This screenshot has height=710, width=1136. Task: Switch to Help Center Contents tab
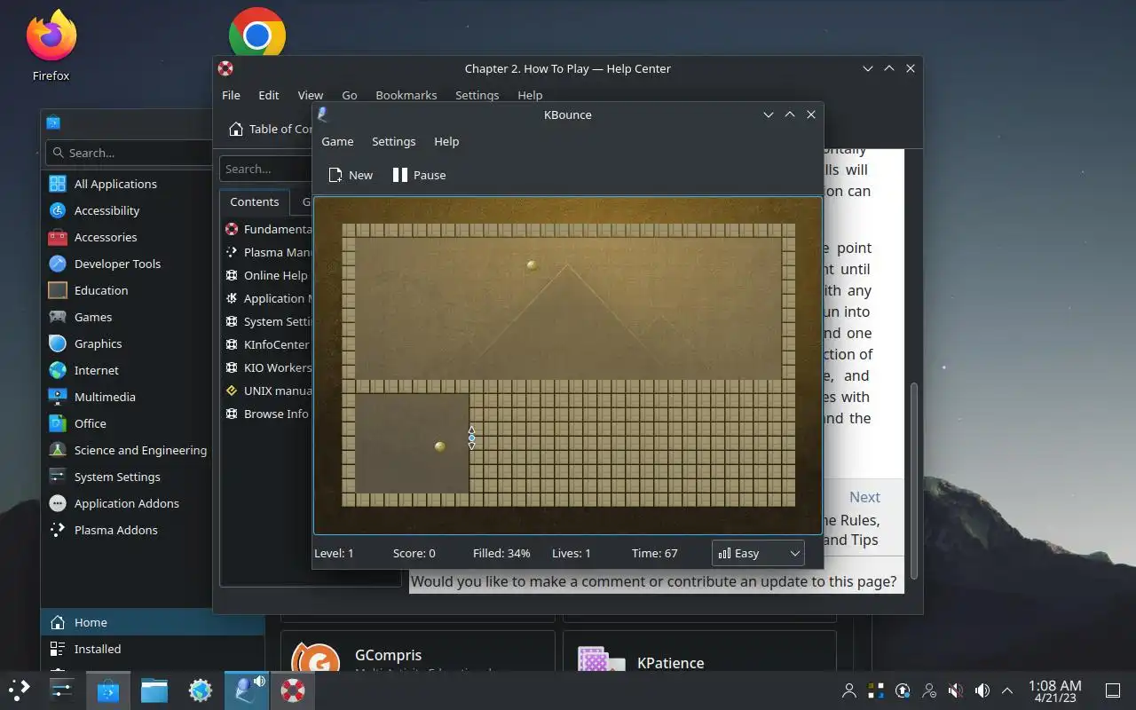(x=255, y=201)
